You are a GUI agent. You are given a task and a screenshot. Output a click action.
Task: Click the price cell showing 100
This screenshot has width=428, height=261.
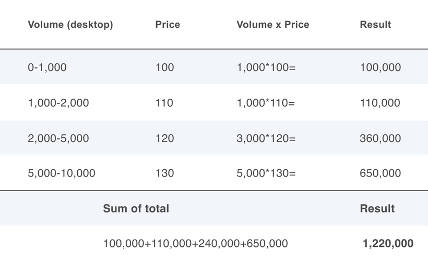coord(164,67)
